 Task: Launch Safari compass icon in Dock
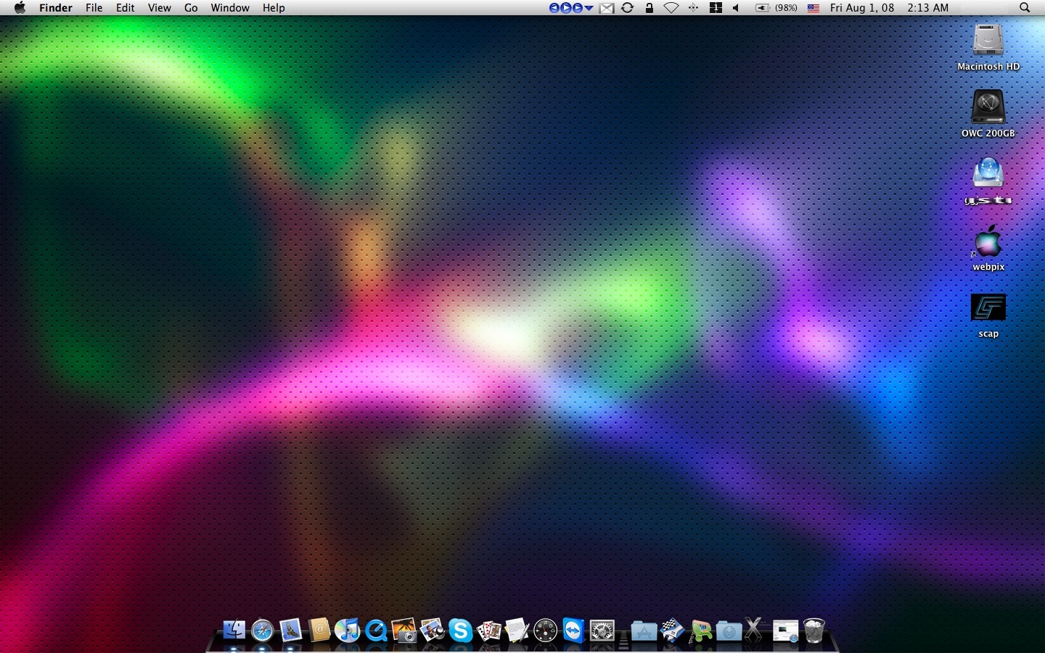click(x=262, y=631)
